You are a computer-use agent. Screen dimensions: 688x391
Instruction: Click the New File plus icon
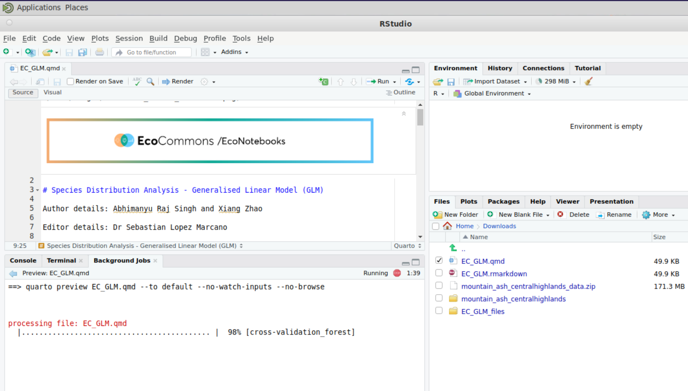6,52
